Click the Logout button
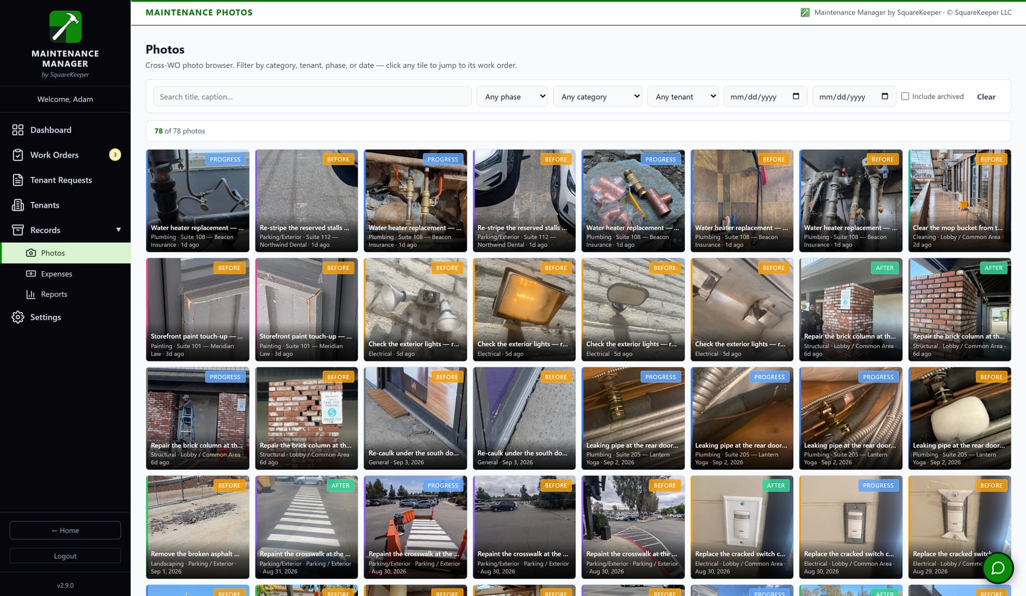Image resolution: width=1026 pixels, height=596 pixels. pyautogui.click(x=65, y=556)
